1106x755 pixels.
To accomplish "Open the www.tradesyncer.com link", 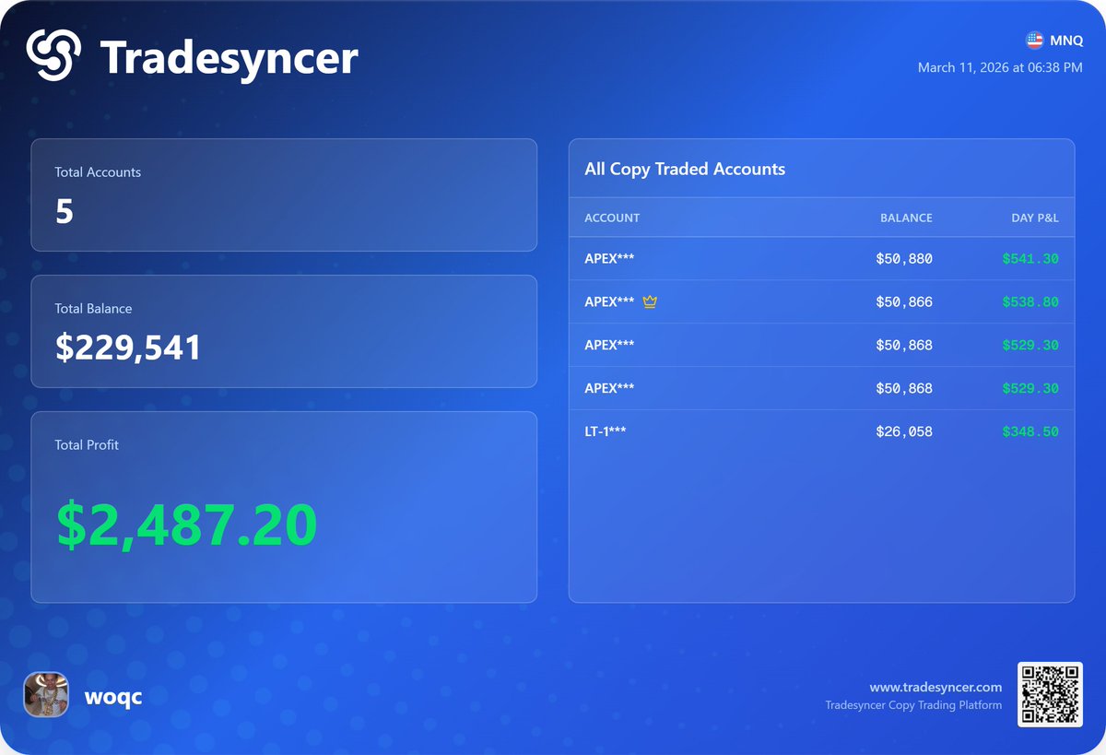I will (935, 687).
